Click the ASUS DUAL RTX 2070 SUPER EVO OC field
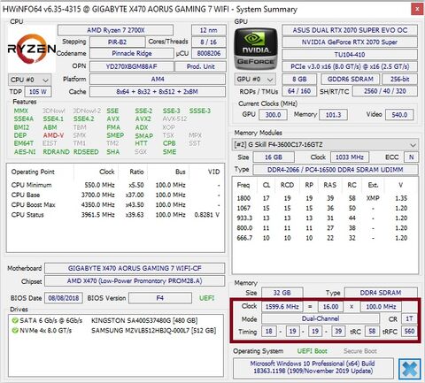Screen dimensions: 425x383 tap(350, 30)
